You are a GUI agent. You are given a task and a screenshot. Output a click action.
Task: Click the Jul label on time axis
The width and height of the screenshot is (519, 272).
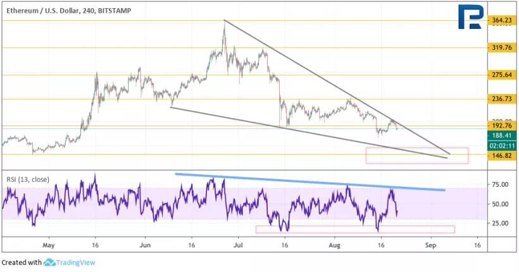239,244
